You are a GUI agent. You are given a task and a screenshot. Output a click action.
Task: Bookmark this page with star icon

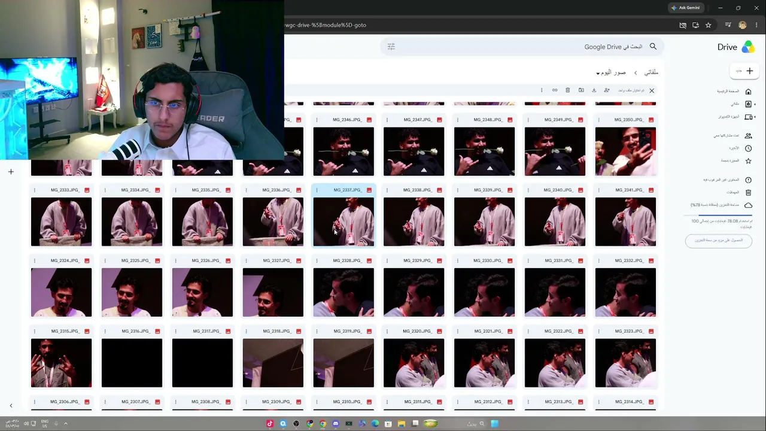click(709, 25)
